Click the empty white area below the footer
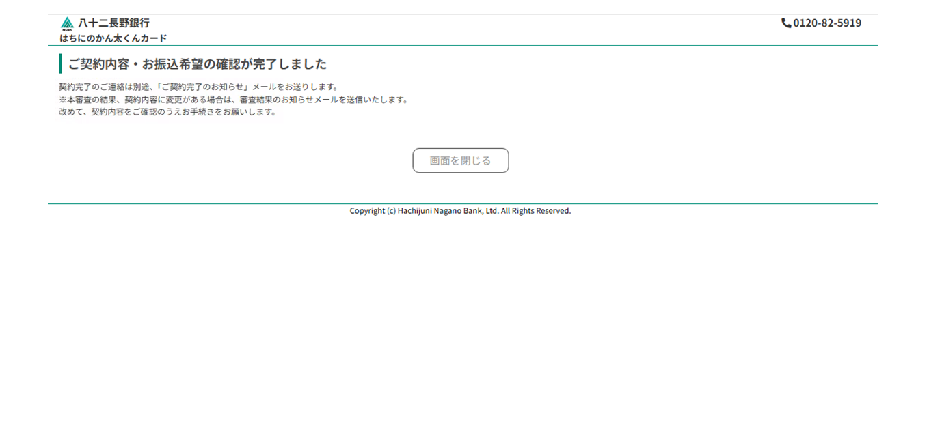929x424 pixels. 463,314
